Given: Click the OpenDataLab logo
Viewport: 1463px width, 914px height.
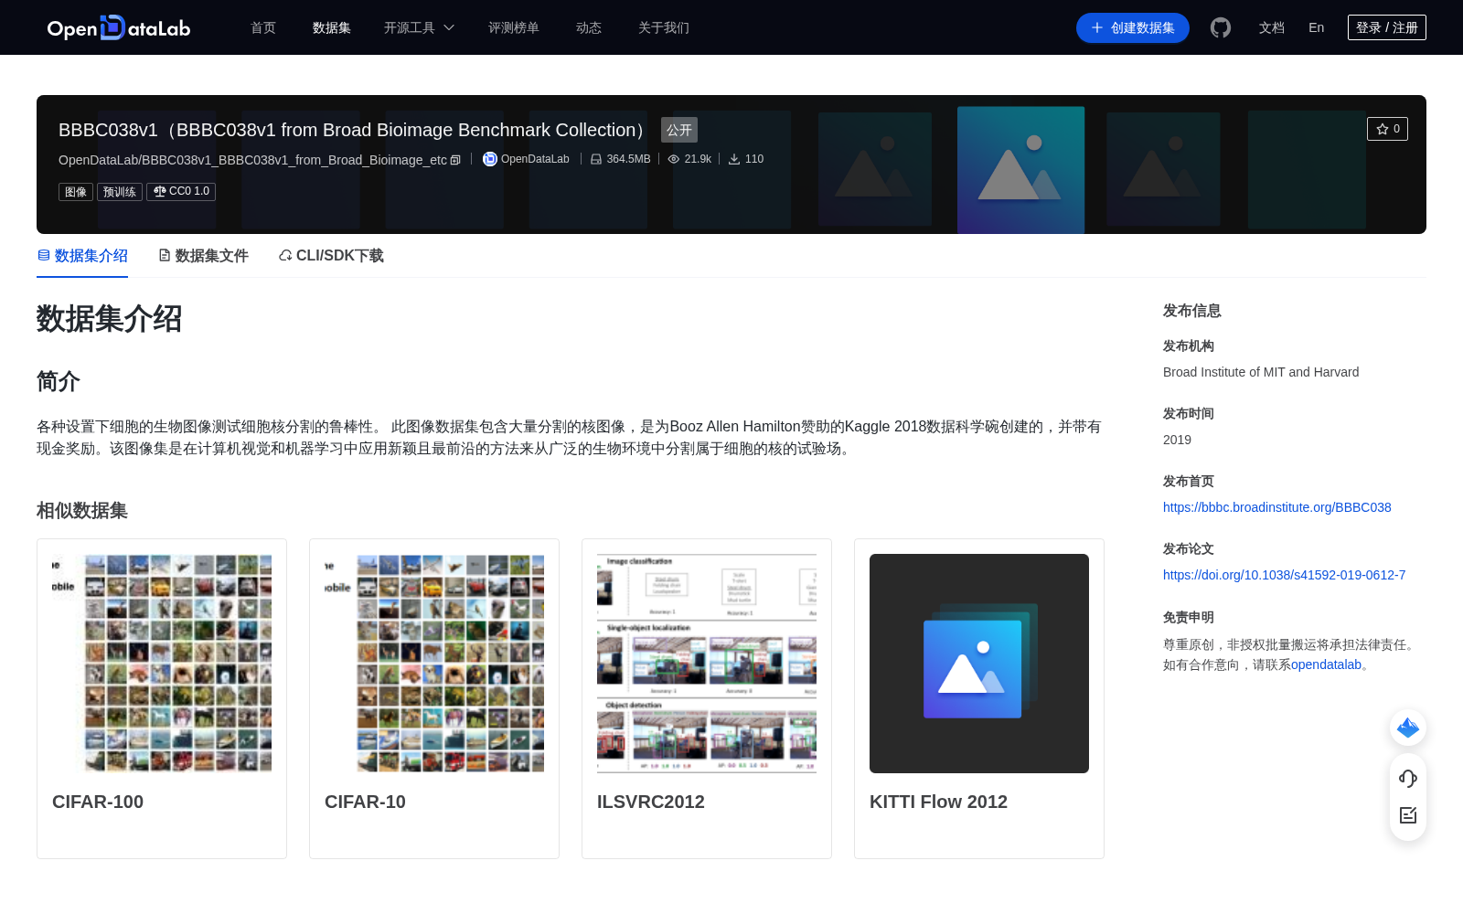Looking at the screenshot, I should tap(119, 27).
